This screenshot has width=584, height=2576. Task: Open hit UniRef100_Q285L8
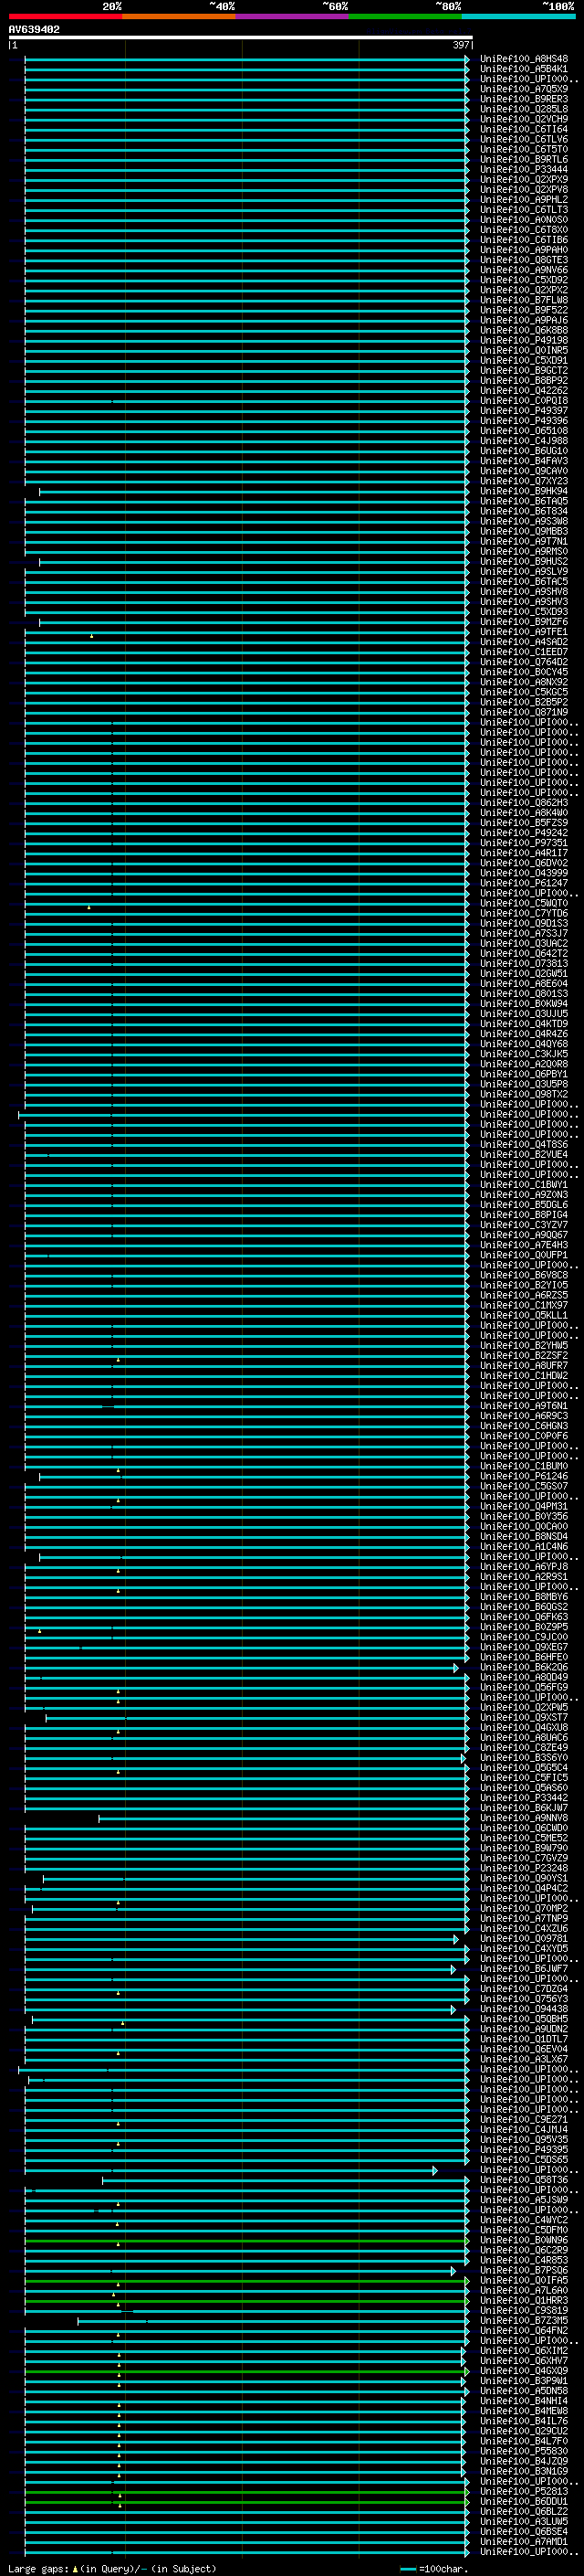pos(524,109)
